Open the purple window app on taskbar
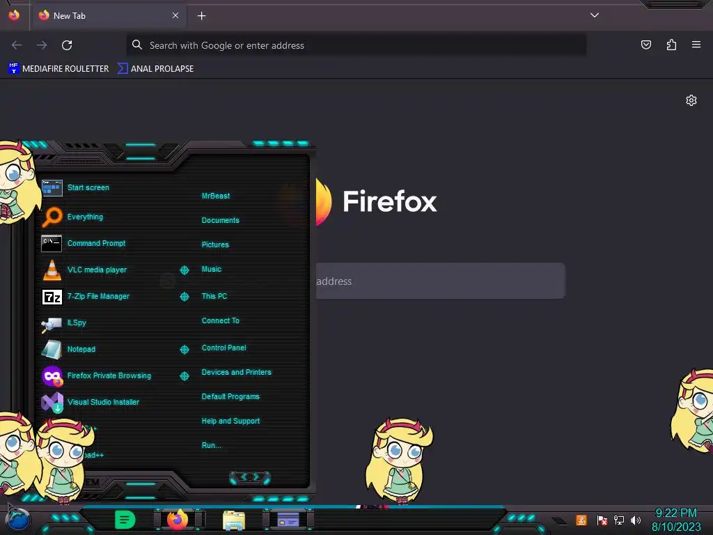The image size is (713, 535). (288, 520)
